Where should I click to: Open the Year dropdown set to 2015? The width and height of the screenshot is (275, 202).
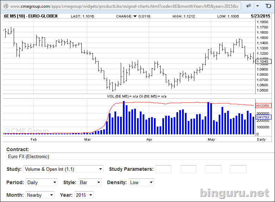click(84, 195)
